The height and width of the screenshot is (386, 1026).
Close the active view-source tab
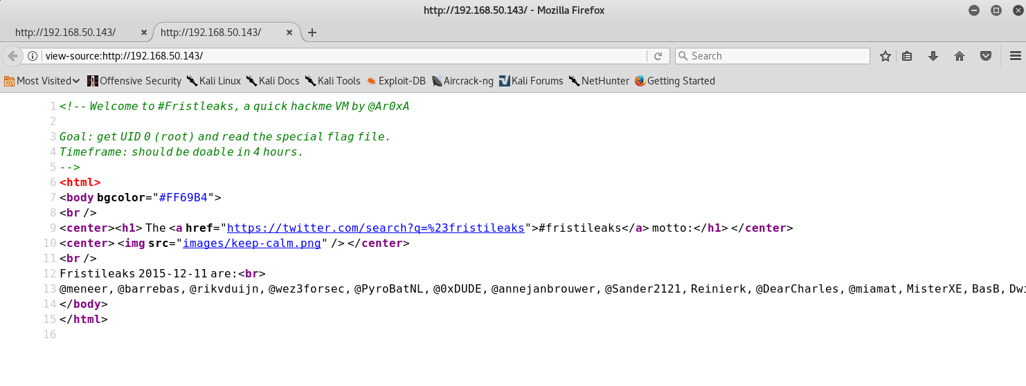tap(290, 33)
